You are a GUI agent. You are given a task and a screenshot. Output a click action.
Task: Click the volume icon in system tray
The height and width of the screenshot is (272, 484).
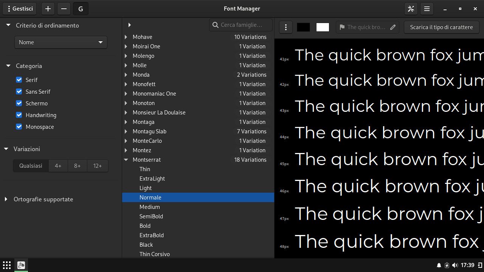[x=455, y=265]
